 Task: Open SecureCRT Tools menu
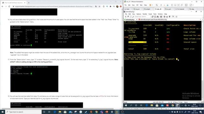point(155,14)
